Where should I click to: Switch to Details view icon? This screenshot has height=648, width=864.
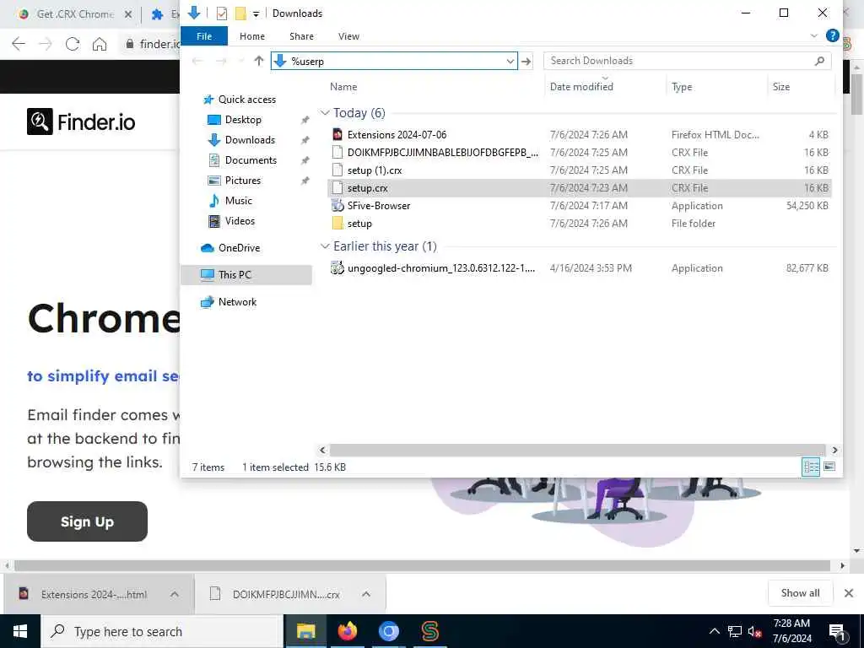pyautogui.click(x=811, y=467)
